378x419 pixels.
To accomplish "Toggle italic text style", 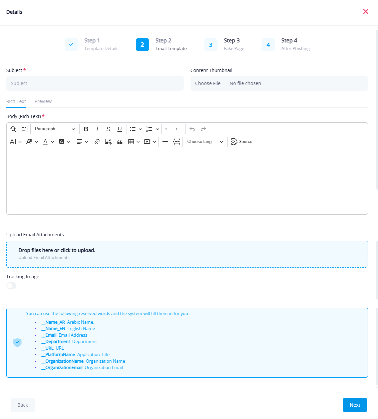I will coord(97,129).
